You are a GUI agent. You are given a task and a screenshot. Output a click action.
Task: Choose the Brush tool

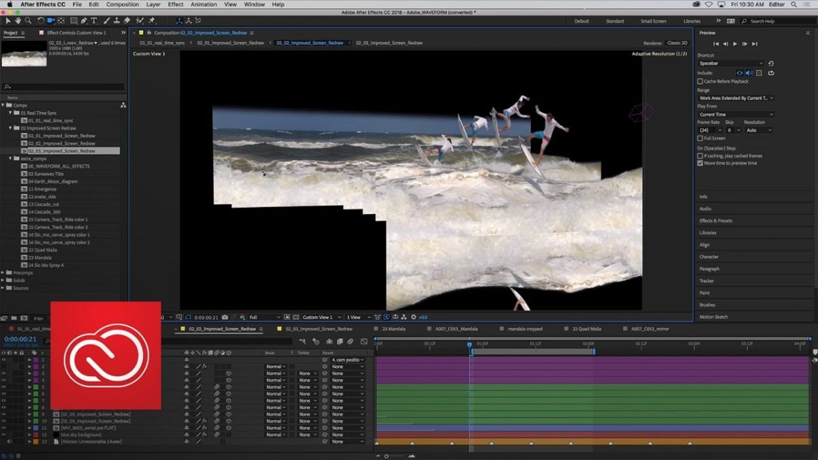pos(107,20)
